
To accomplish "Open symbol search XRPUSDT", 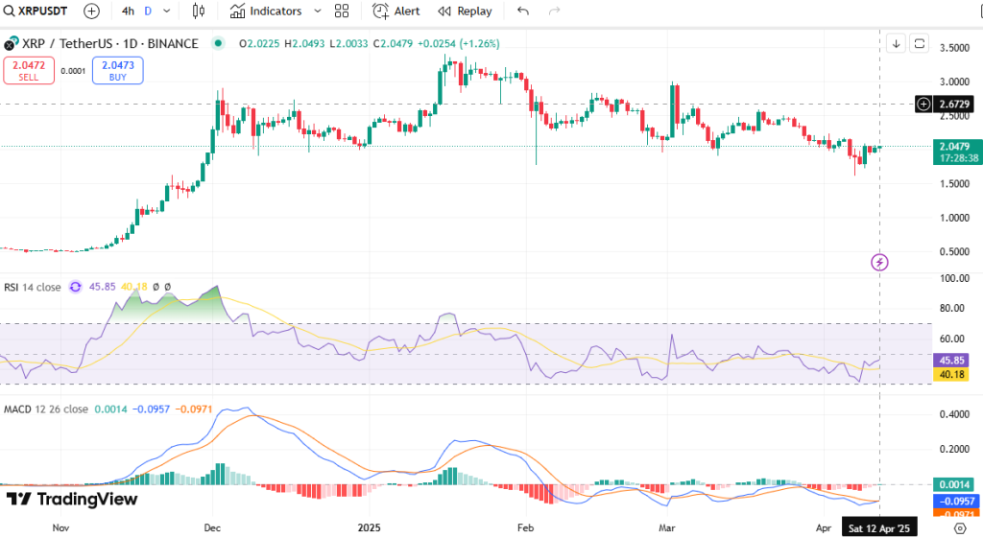I will [x=36, y=11].
